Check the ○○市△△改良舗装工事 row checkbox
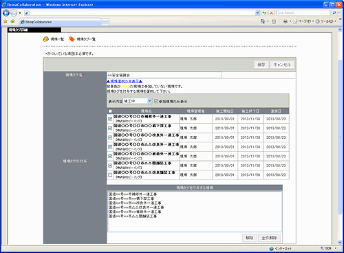Image resolution: width=344 pixels, height=253 pixels. pos(110,175)
